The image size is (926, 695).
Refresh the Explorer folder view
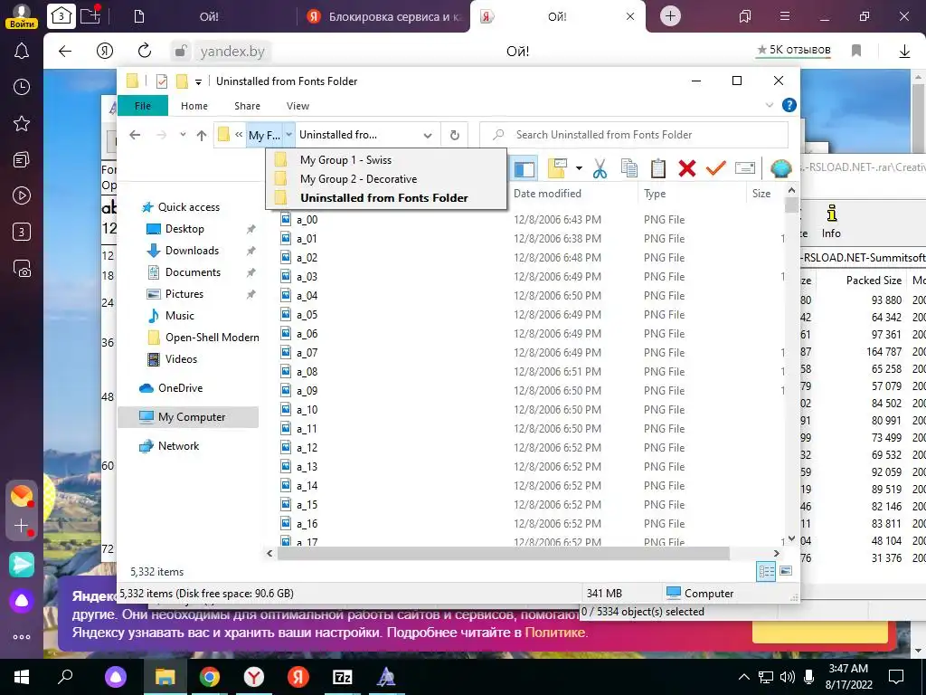coord(454,136)
